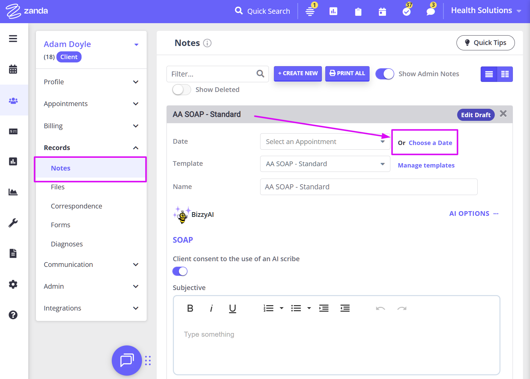
Task: Click the Create New button
Action: [298, 74]
